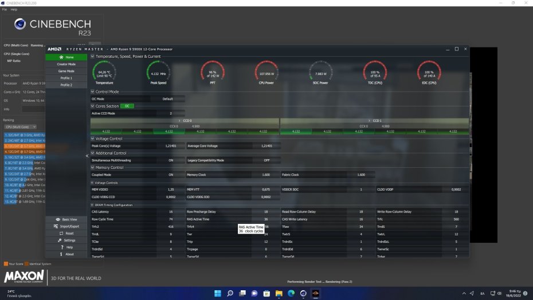Collapse the sidebar with double-chevron arrow
The height and width of the screenshot is (300, 533).
[87, 156]
